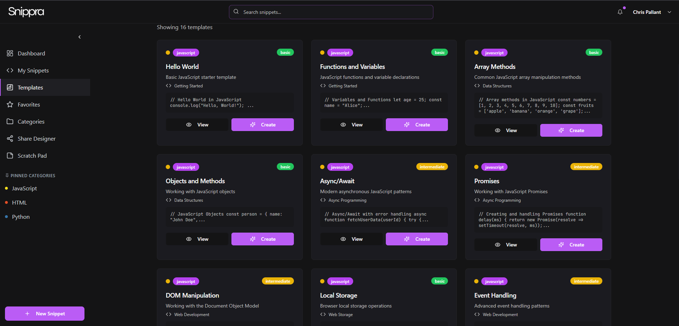Select the Templates menu item

pos(31,87)
